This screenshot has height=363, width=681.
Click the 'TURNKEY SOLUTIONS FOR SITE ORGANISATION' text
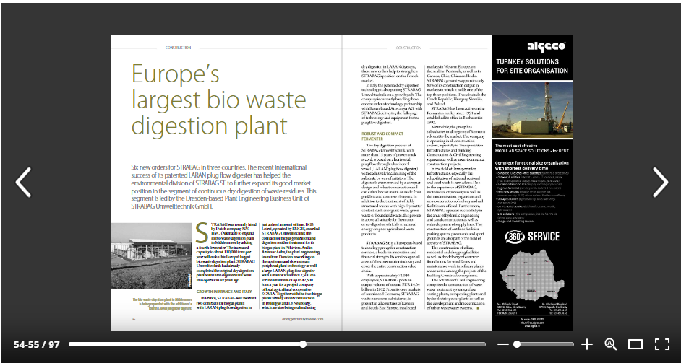(x=532, y=66)
